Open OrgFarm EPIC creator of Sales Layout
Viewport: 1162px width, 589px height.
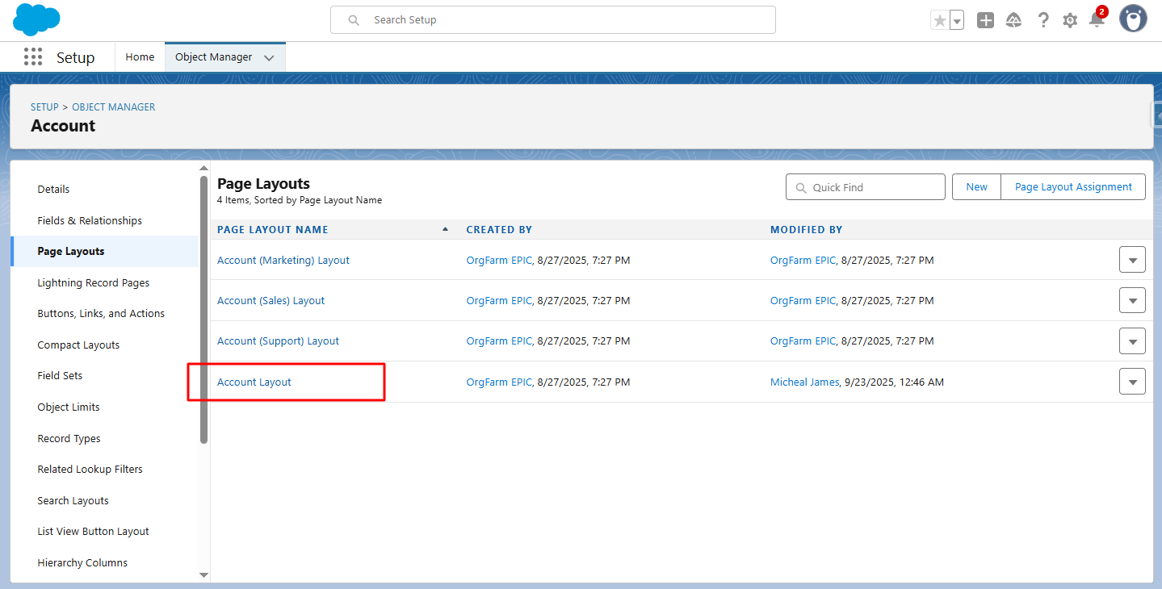[499, 301]
